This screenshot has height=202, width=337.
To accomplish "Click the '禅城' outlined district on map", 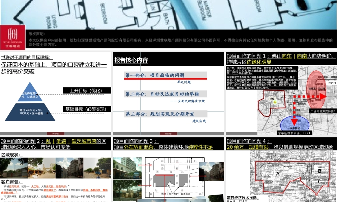I will click(x=272, y=103).
